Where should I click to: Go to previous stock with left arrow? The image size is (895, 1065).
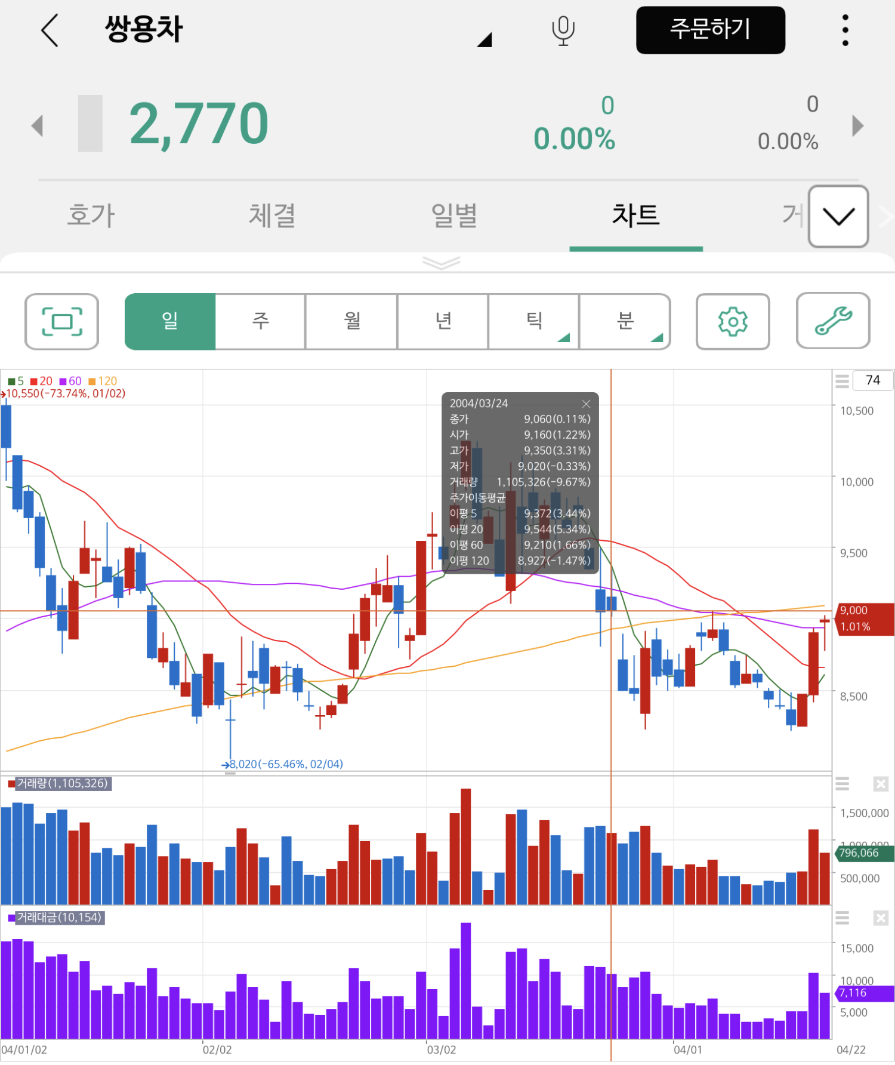click(37, 125)
